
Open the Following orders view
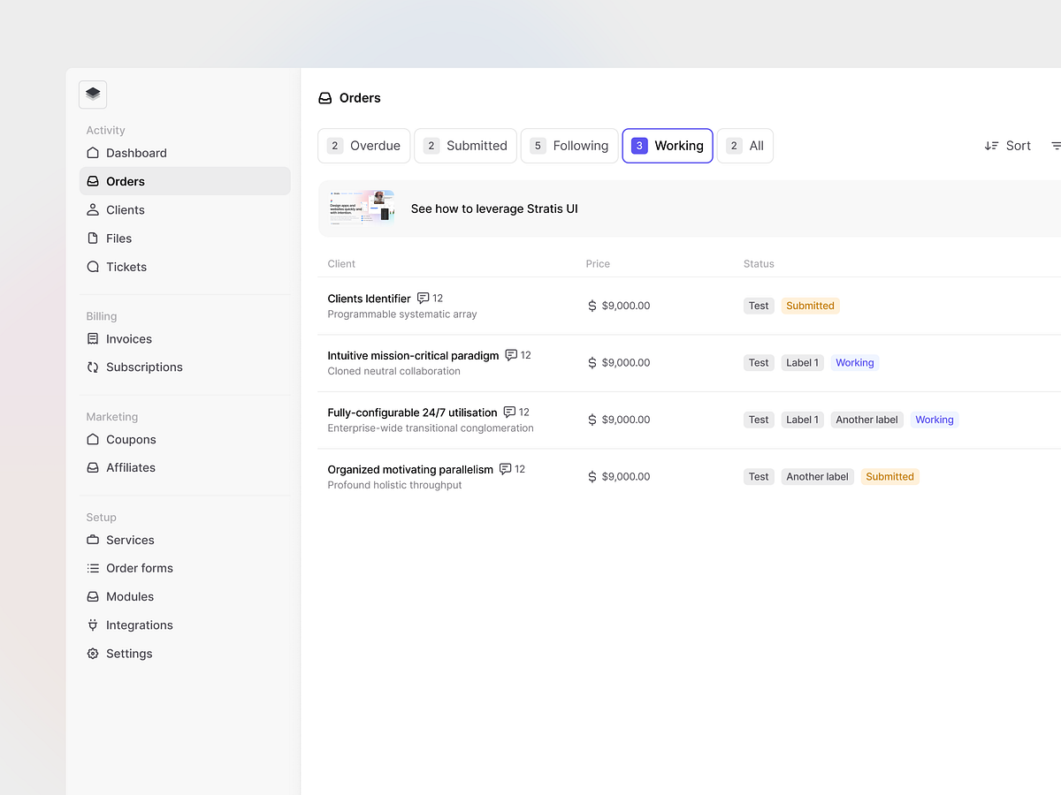(569, 145)
